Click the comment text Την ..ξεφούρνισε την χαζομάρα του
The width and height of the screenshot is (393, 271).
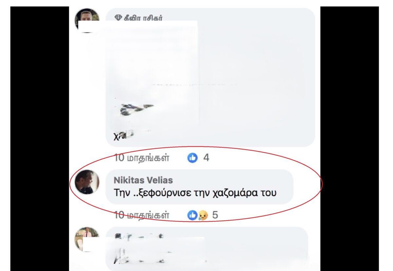coord(195,193)
